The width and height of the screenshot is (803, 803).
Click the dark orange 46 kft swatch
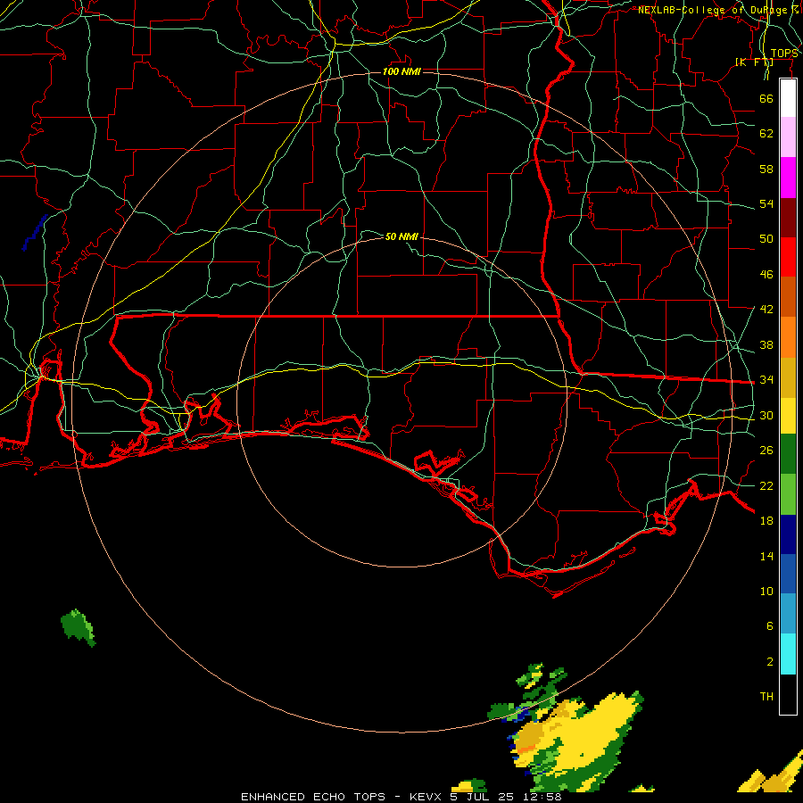[788, 296]
